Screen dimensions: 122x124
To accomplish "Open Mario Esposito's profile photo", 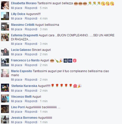I will point(5,73).
